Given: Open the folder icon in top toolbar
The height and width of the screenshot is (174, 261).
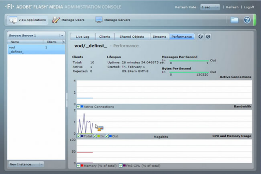Looking at the screenshot, I should [x=234, y=20].
